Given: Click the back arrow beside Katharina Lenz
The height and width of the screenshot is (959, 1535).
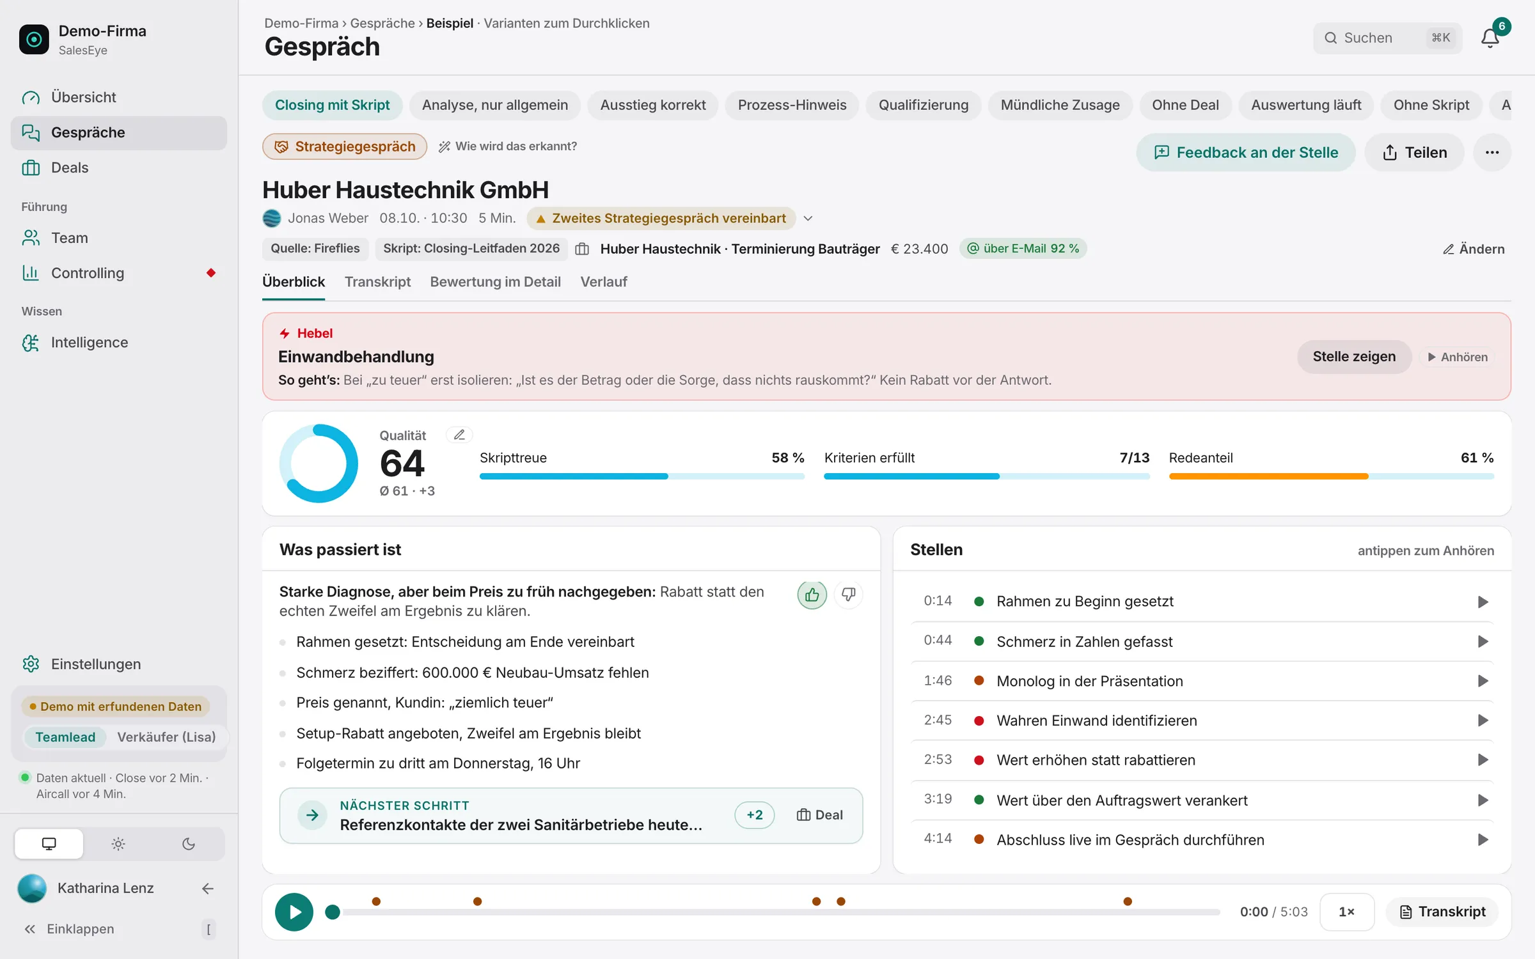Looking at the screenshot, I should coord(207,888).
